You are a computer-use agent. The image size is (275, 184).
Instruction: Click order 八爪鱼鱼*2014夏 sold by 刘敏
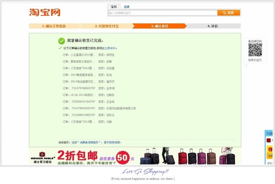click(x=82, y=122)
